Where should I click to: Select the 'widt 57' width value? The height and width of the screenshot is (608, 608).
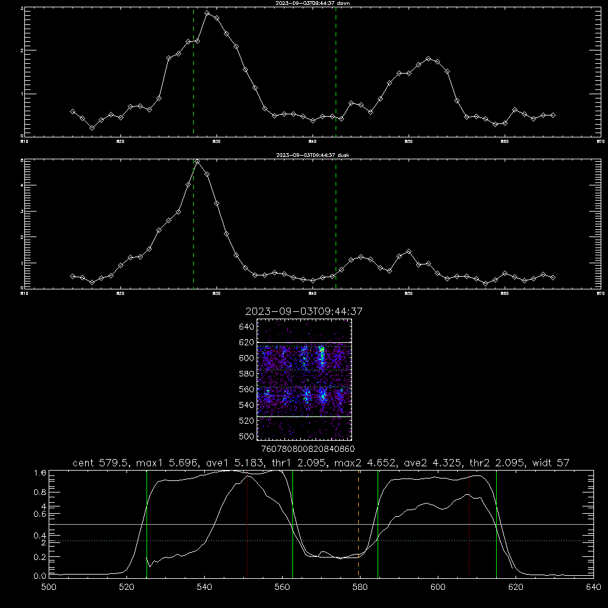tap(551, 463)
